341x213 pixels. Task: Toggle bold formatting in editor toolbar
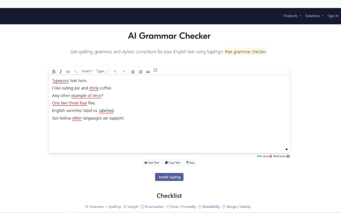[54, 72]
